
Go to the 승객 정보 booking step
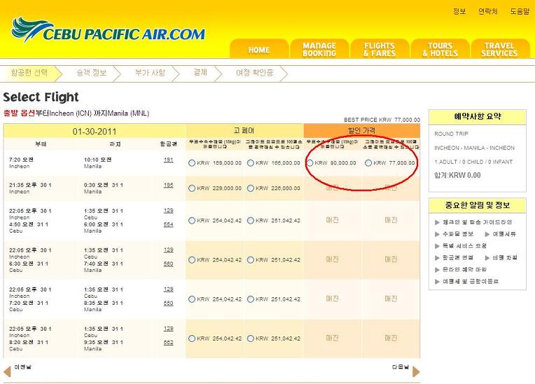point(92,73)
